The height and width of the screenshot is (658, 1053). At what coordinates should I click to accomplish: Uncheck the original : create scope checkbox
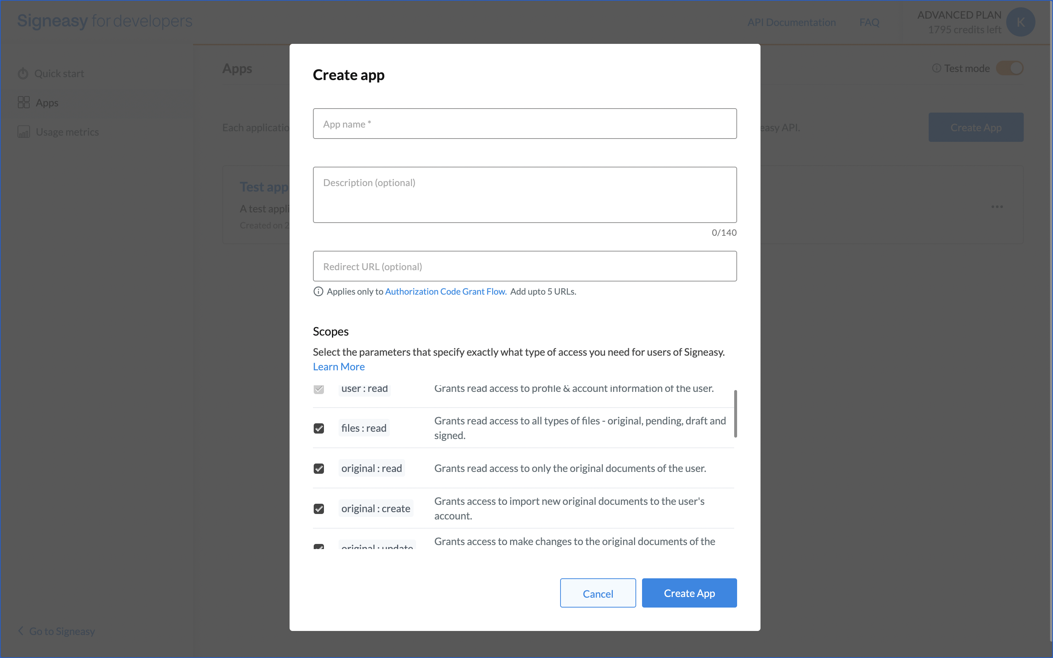click(x=319, y=509)
